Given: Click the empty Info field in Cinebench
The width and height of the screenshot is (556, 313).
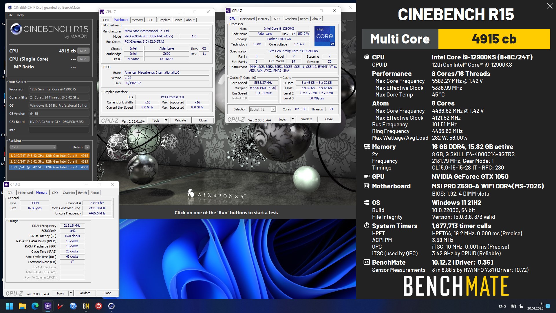Looking at the screenshot, I should tap(59, 130).
